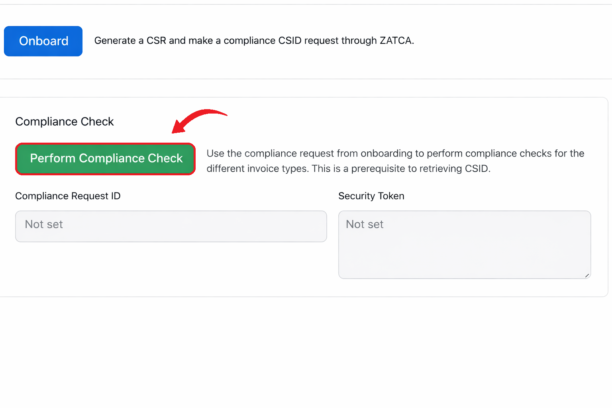Click the Compliance Request ID label
The width and height of the screenshot is (612, 408).
click(x=68, y=196)
